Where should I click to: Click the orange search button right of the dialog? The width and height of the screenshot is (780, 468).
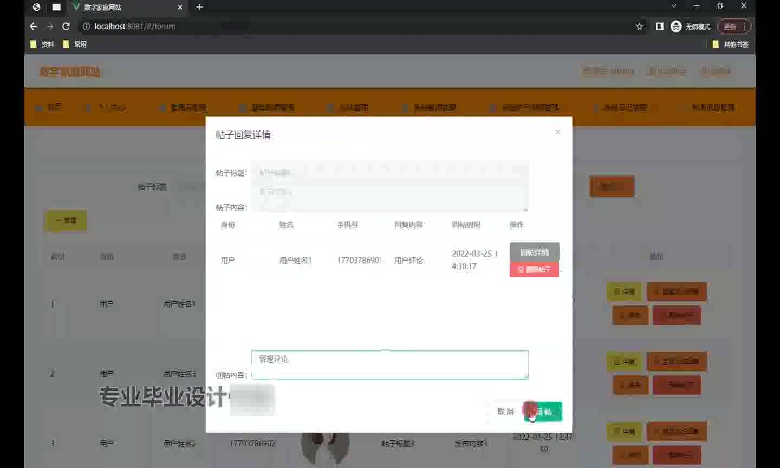tap(612, 186)
